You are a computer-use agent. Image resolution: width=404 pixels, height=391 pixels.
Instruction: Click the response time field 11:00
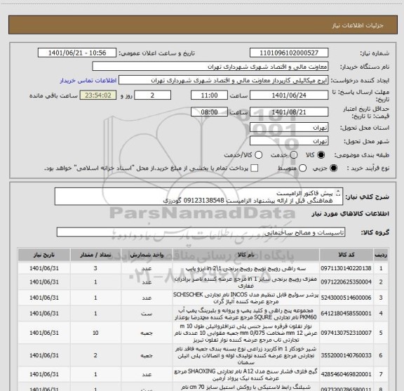pyautogui.click(x=209, y=95)
